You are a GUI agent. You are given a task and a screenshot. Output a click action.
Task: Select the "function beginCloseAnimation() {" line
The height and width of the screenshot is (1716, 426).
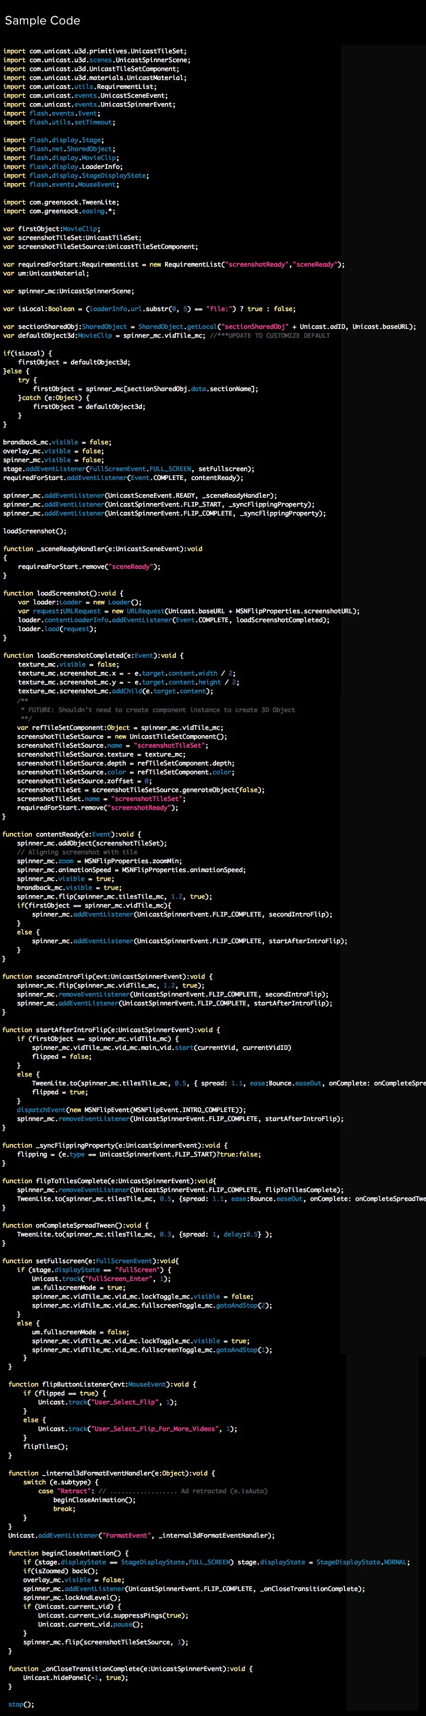(69, 1553)
